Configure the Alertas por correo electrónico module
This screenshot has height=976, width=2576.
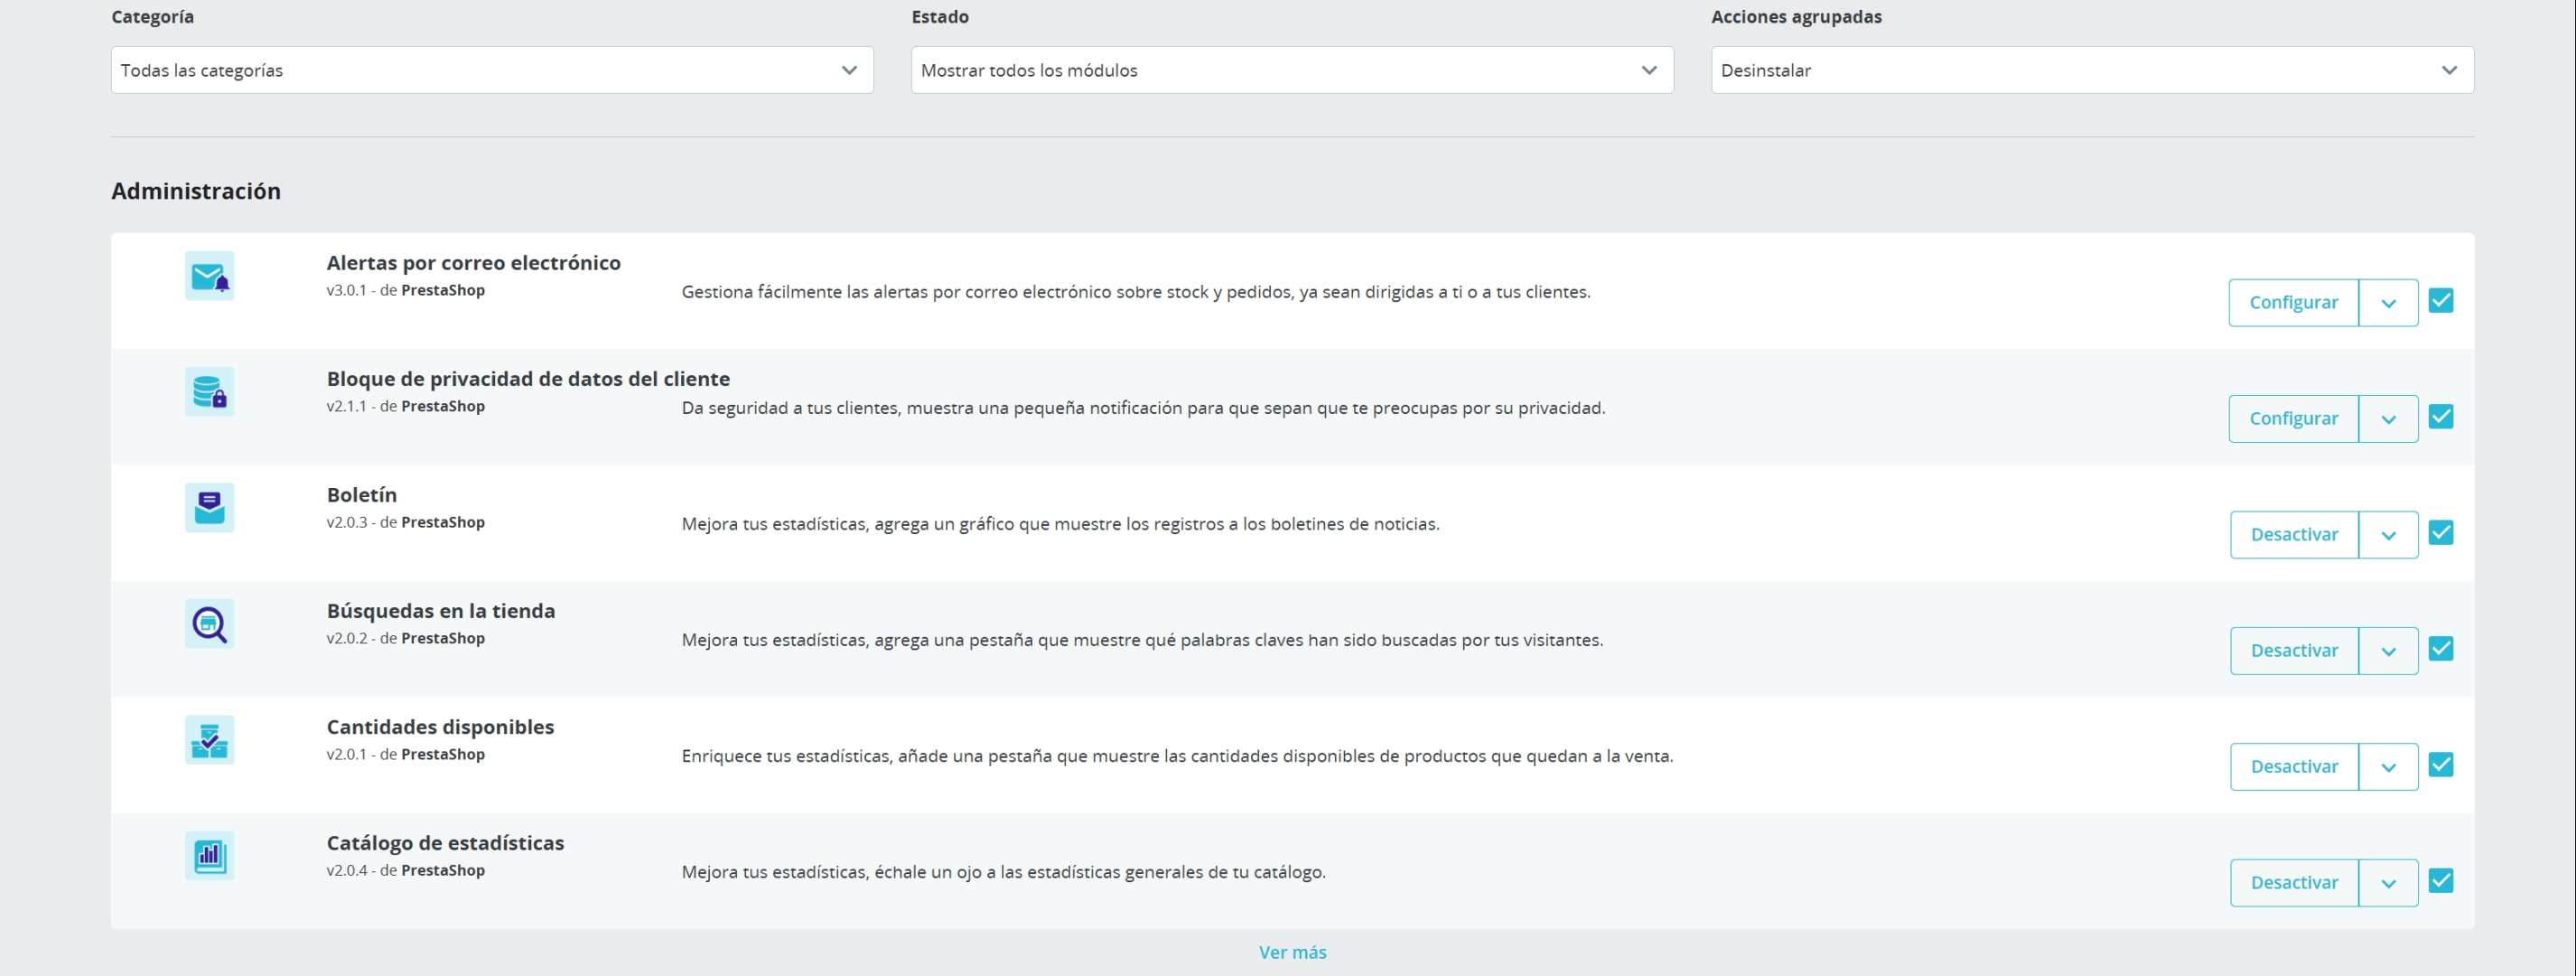[2293, 303]
